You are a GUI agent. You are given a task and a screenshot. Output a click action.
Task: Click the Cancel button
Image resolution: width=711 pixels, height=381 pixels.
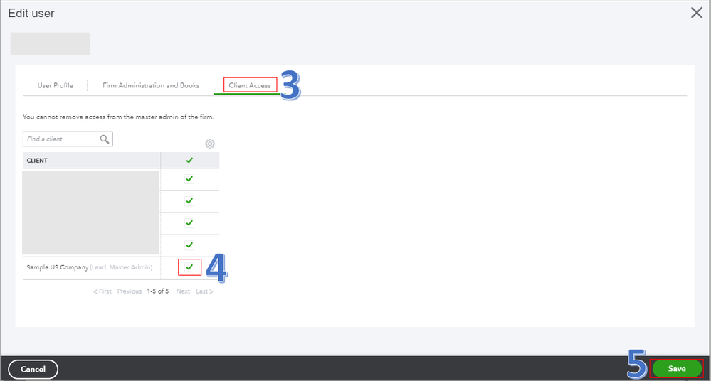click(x=33, y=369)
